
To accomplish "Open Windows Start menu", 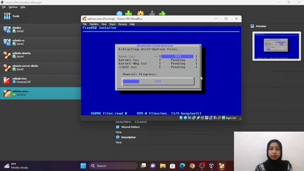I will 84,166.
